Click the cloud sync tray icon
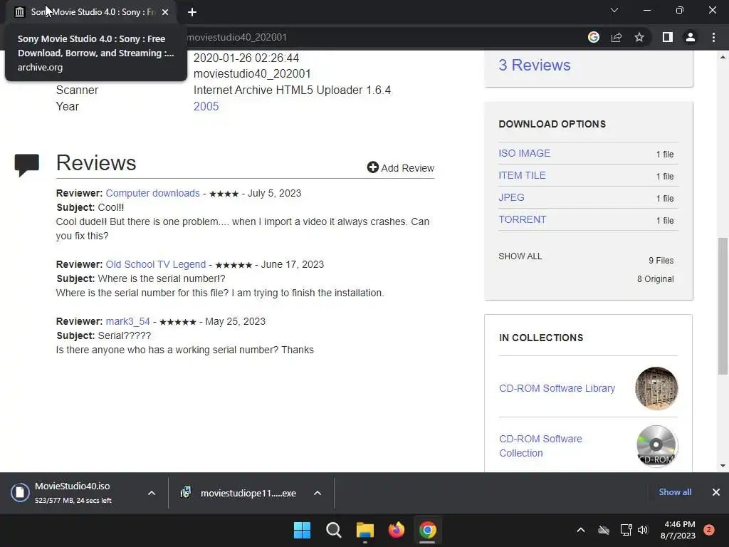This screenshot has height=547, width=729. click(x=604, y=530)
